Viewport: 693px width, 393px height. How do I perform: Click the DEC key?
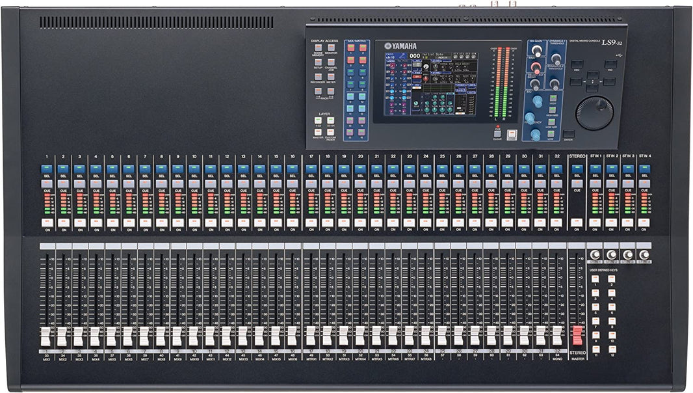tap(577, 64)
